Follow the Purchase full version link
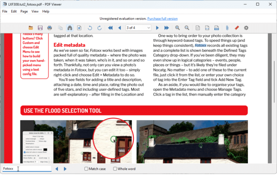 [x=162, y=19]
